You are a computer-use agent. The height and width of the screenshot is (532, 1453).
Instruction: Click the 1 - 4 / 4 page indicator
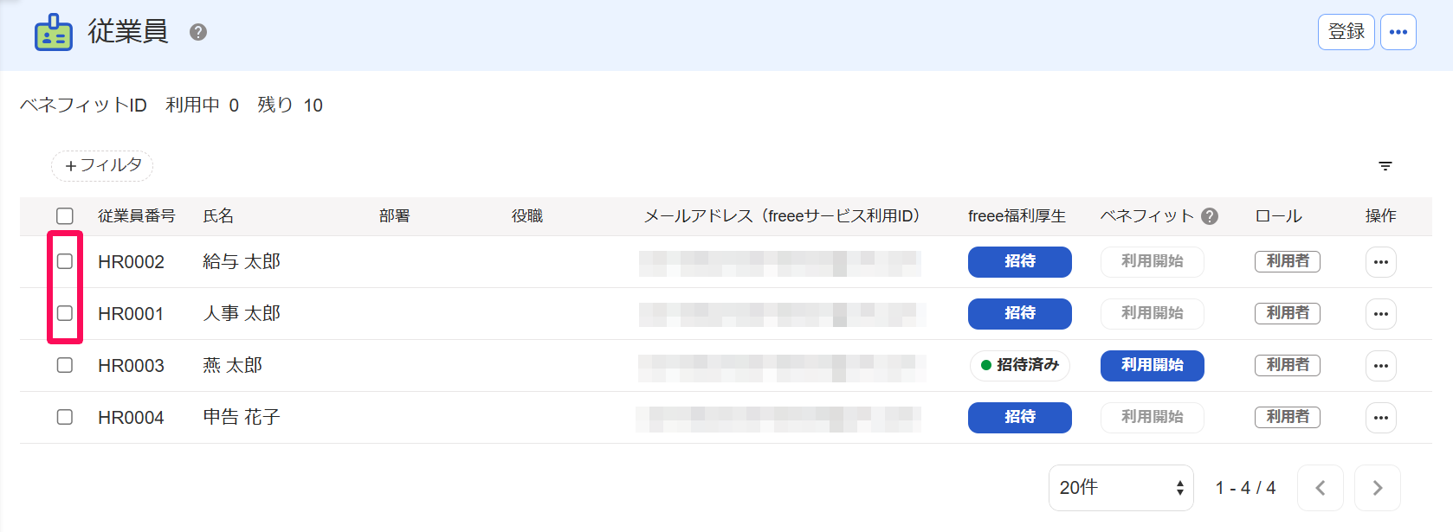point(1245,488)
